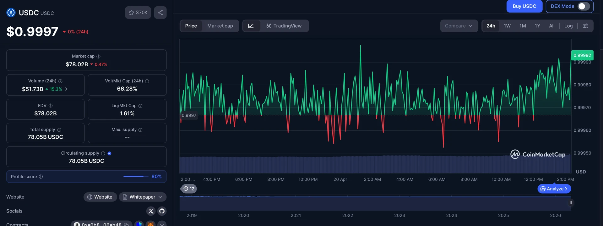Toggle Log scale on chart

click(x=568, y=26)
